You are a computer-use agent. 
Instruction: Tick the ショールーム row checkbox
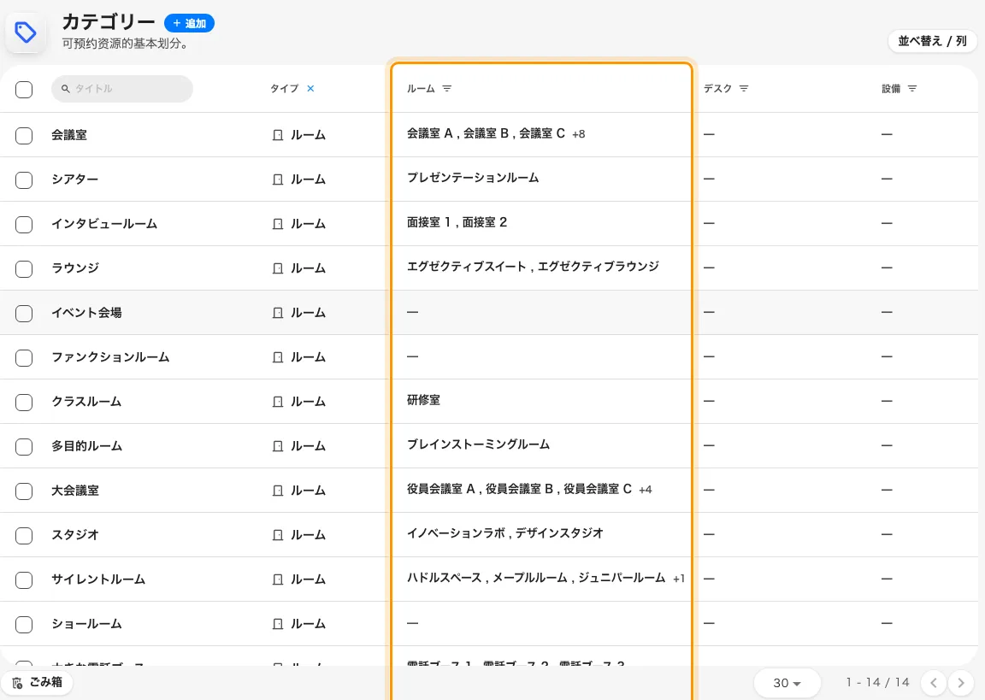(24, 625)
